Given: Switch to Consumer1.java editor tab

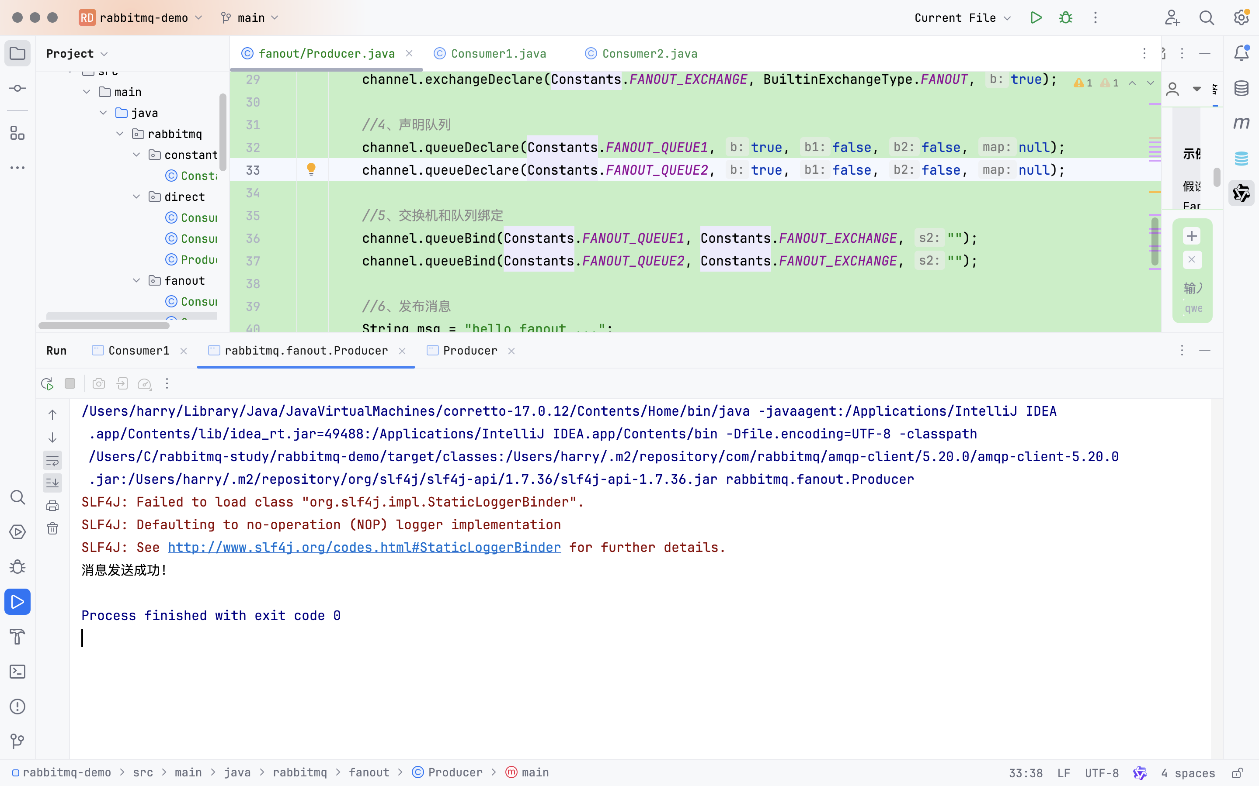Looking at the screenshot, I should [498, 54].
